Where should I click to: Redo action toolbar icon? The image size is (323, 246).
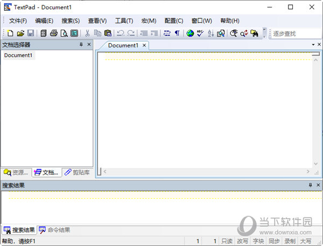pyautogui.click(x=131, y=33)
